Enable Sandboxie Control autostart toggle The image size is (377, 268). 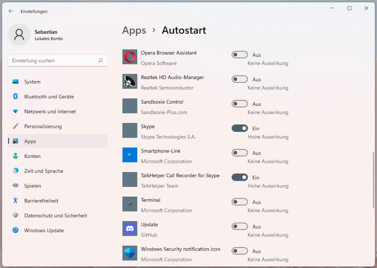tap(240, 104)
